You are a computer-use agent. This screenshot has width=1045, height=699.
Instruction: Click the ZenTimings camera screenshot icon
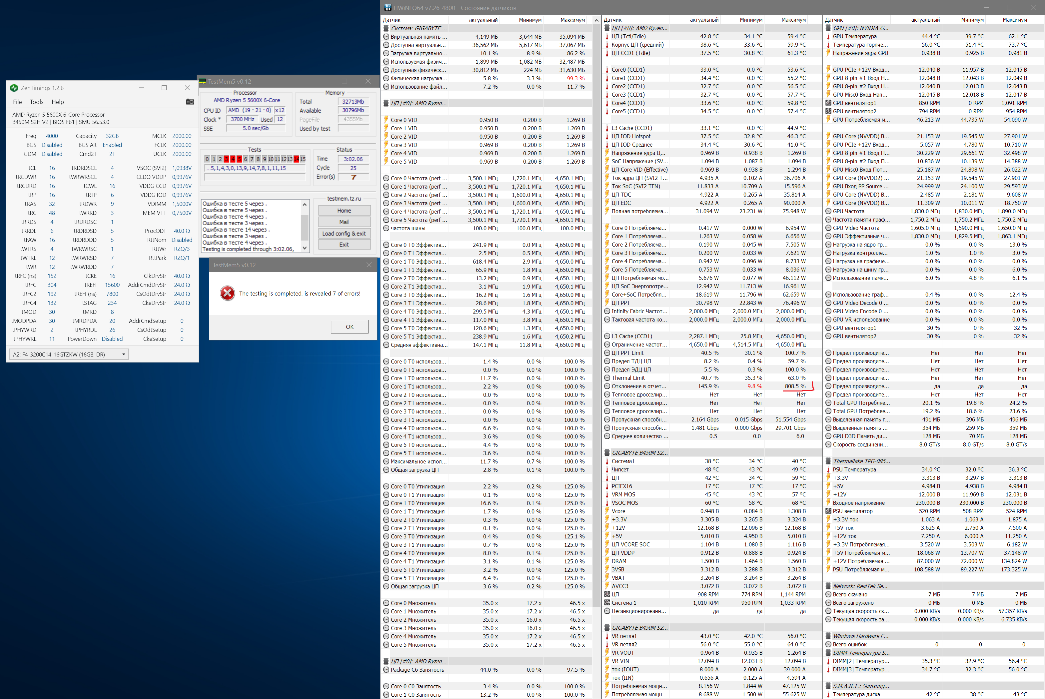click(190, 102)
